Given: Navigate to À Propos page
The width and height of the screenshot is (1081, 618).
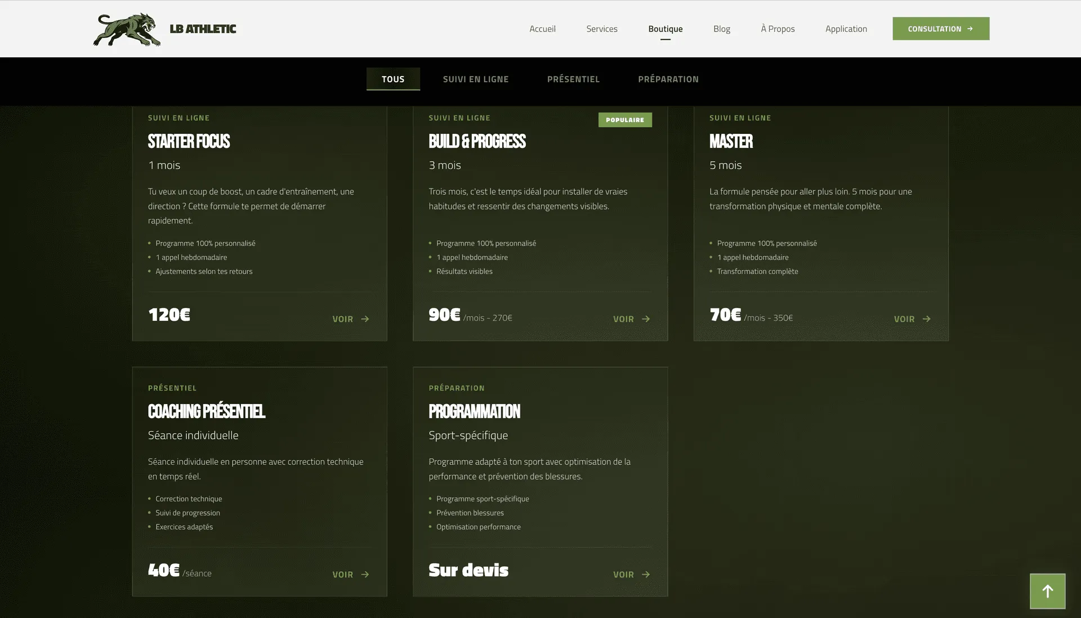Looking at the screenshot, I should 778,29.
